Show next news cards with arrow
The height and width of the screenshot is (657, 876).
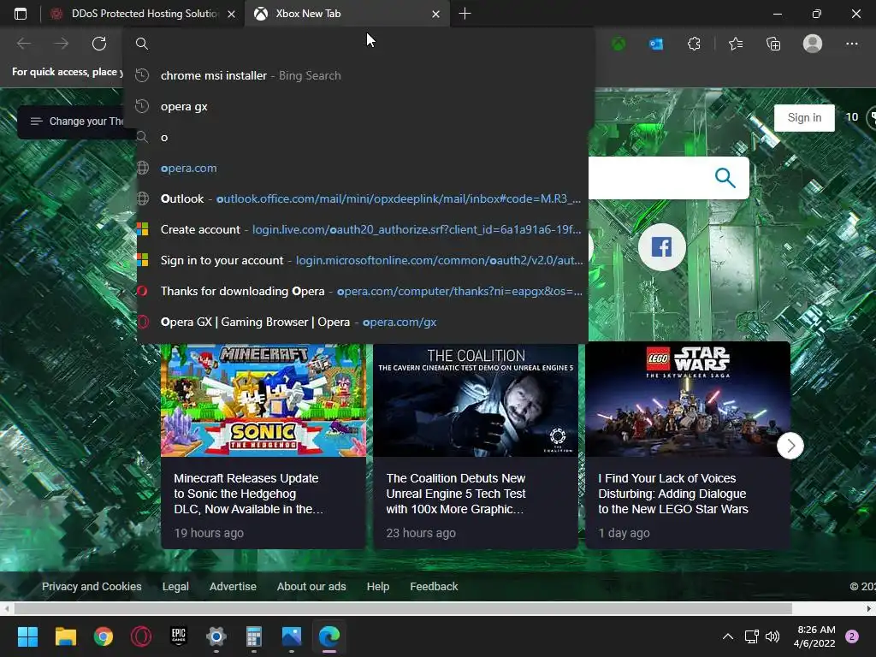pos(790,445)
